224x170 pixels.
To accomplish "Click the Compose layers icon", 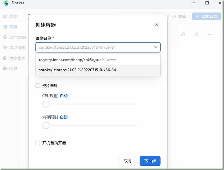I will [5, 37].
